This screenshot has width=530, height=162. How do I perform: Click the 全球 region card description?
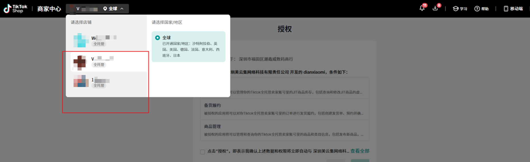click(x=191, y=49)
